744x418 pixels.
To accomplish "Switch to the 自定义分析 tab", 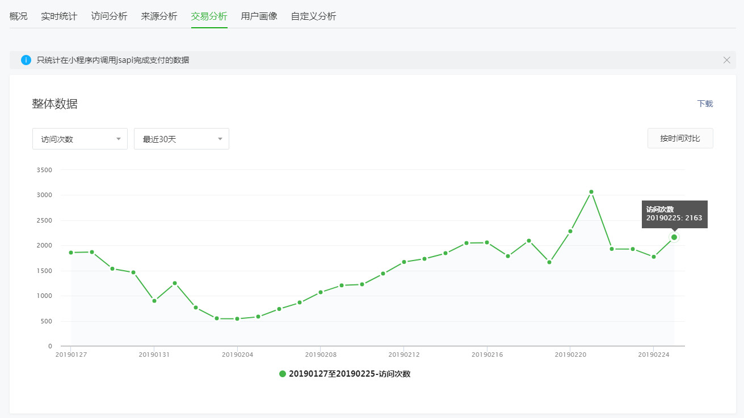I will click(313, 16).
